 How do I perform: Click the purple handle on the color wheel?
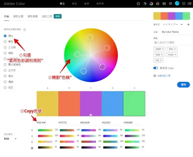[x=102, y=67]
